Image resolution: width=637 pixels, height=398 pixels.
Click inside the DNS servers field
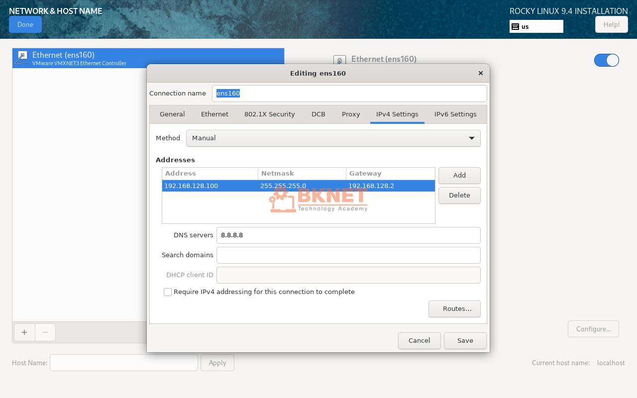(348, 235)
